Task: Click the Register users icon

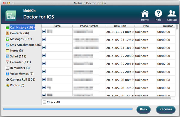Action: click(x=172, y=13)
